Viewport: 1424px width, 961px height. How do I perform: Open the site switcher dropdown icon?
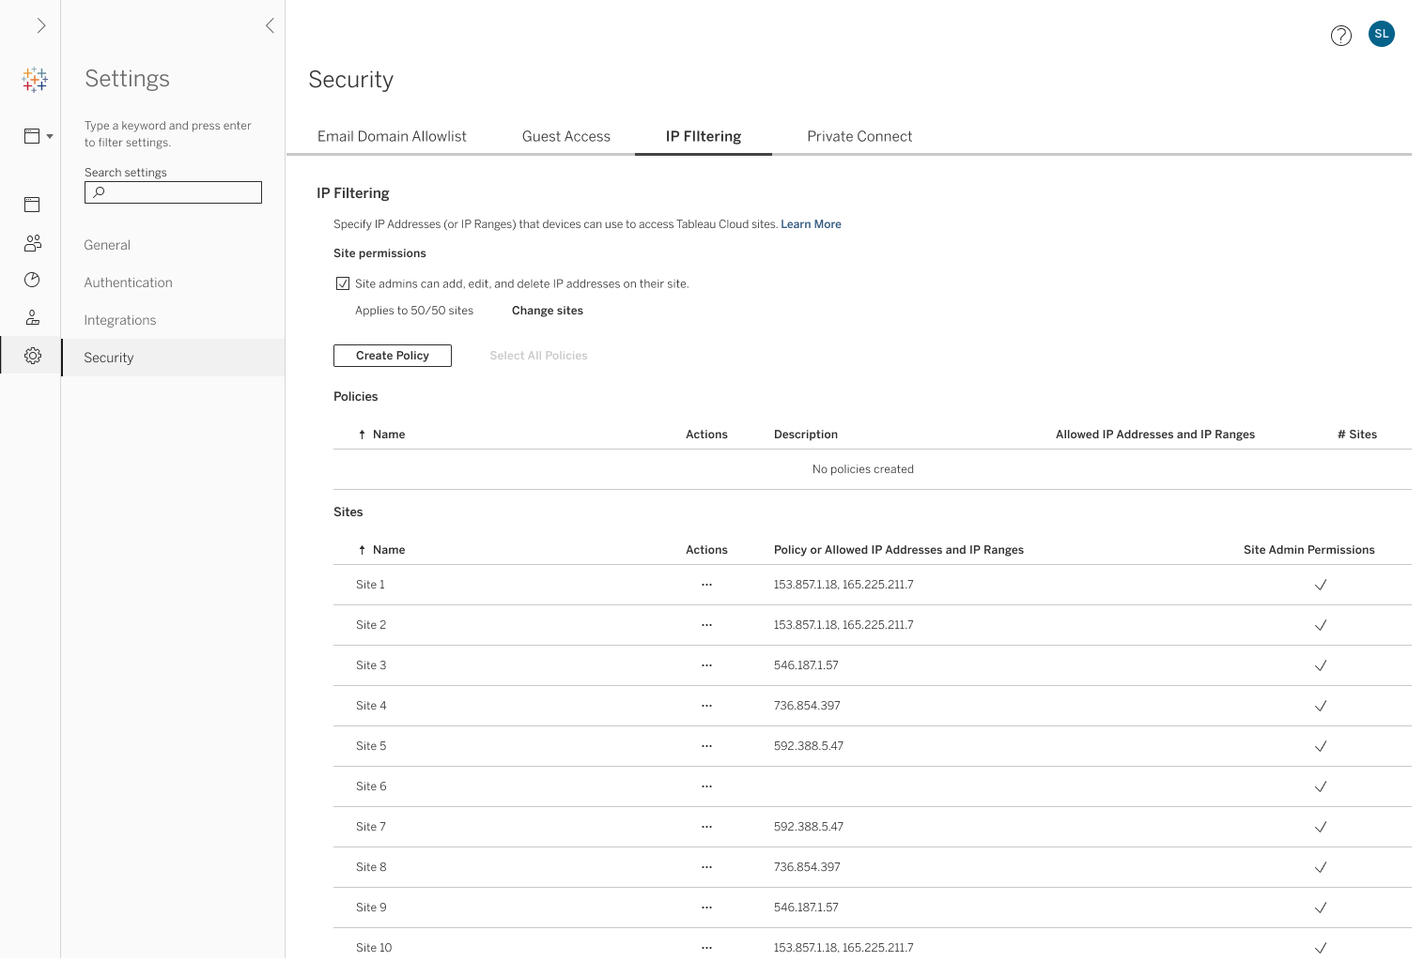39,136
